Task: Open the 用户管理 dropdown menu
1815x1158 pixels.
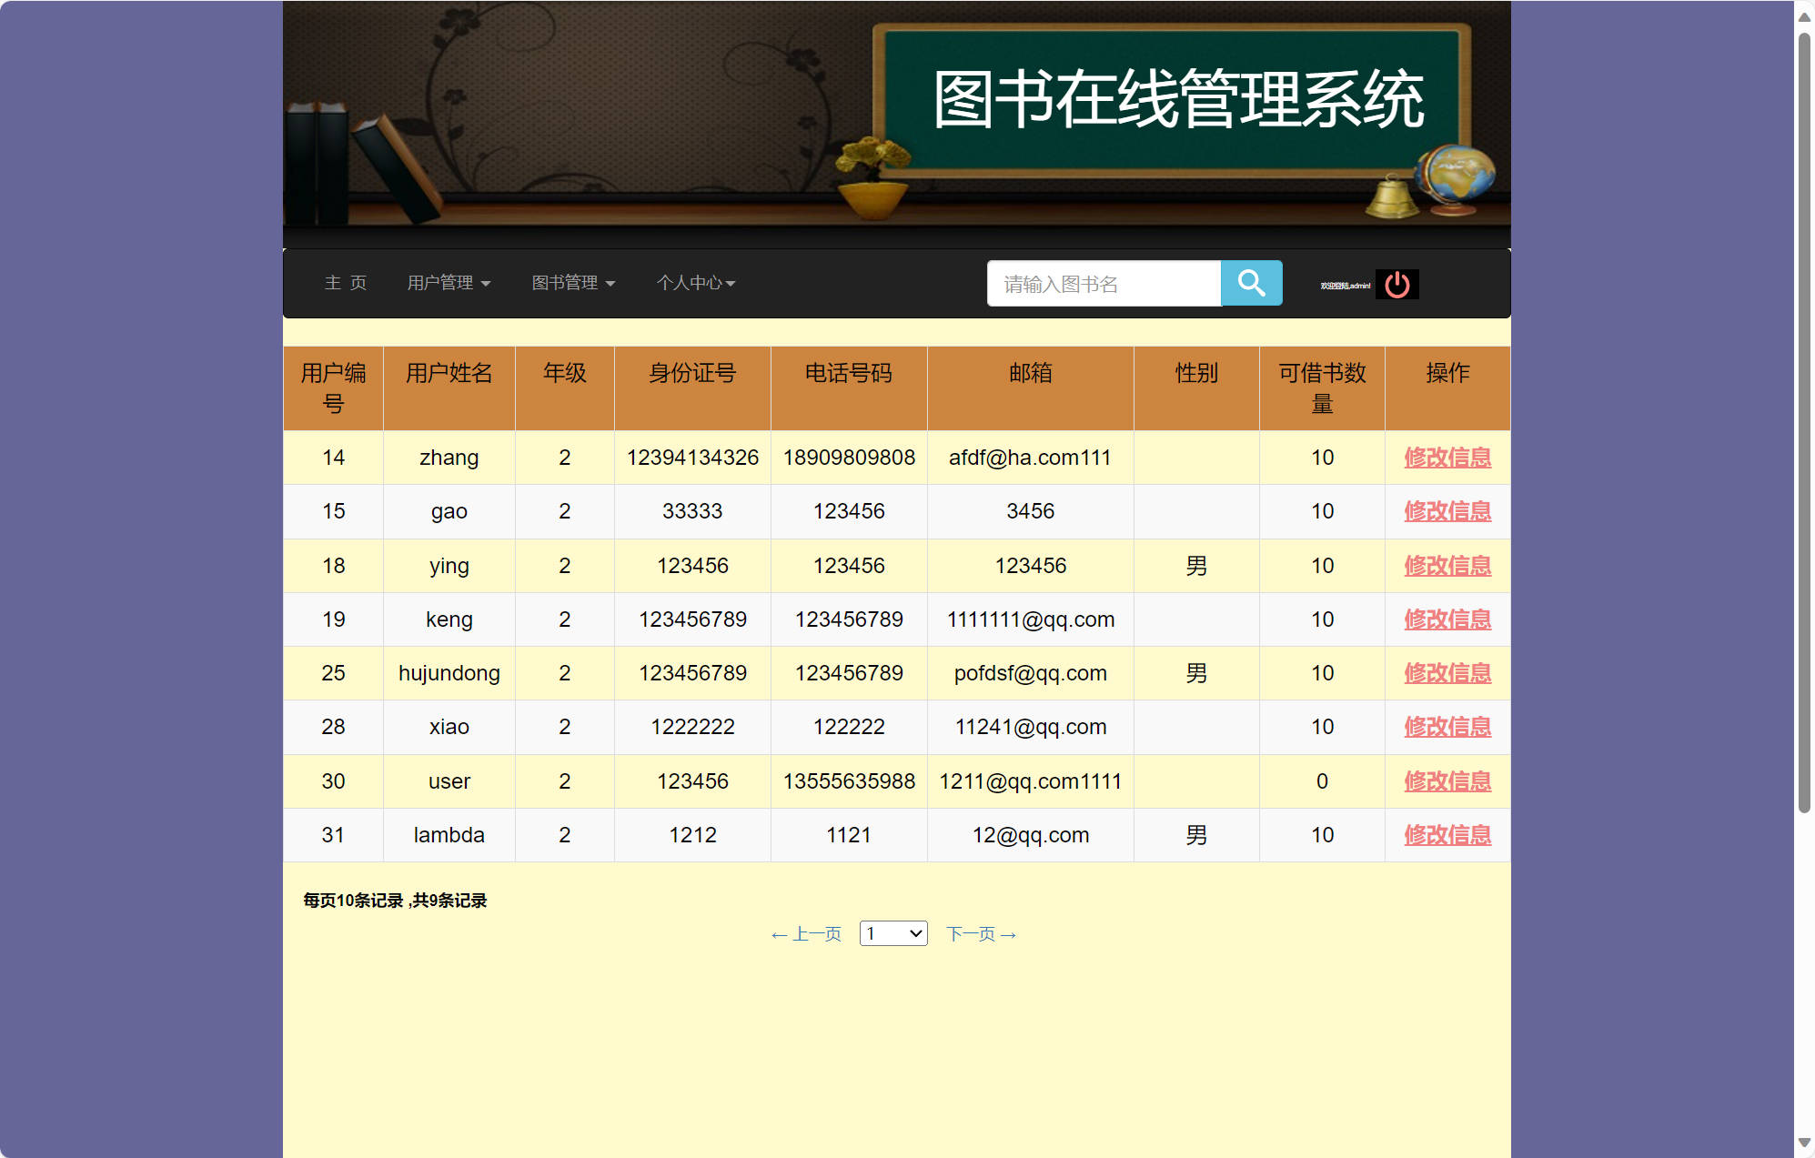Action: 448,283
